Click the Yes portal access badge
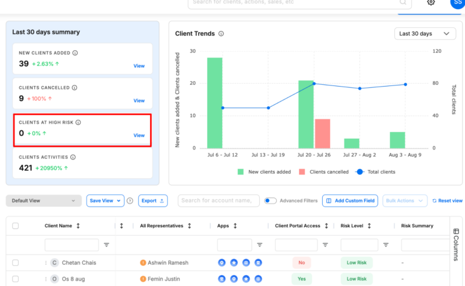The image size is (465, 286). (x=302, y=279)
